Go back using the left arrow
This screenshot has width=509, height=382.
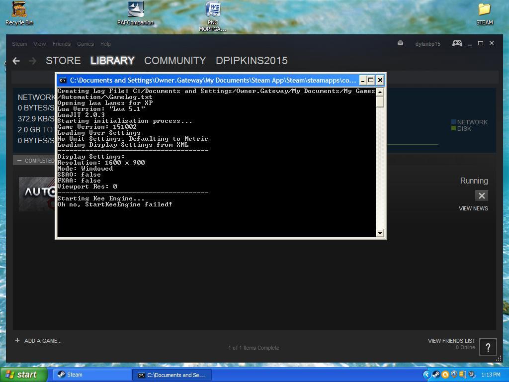click(x=16, y=61)
